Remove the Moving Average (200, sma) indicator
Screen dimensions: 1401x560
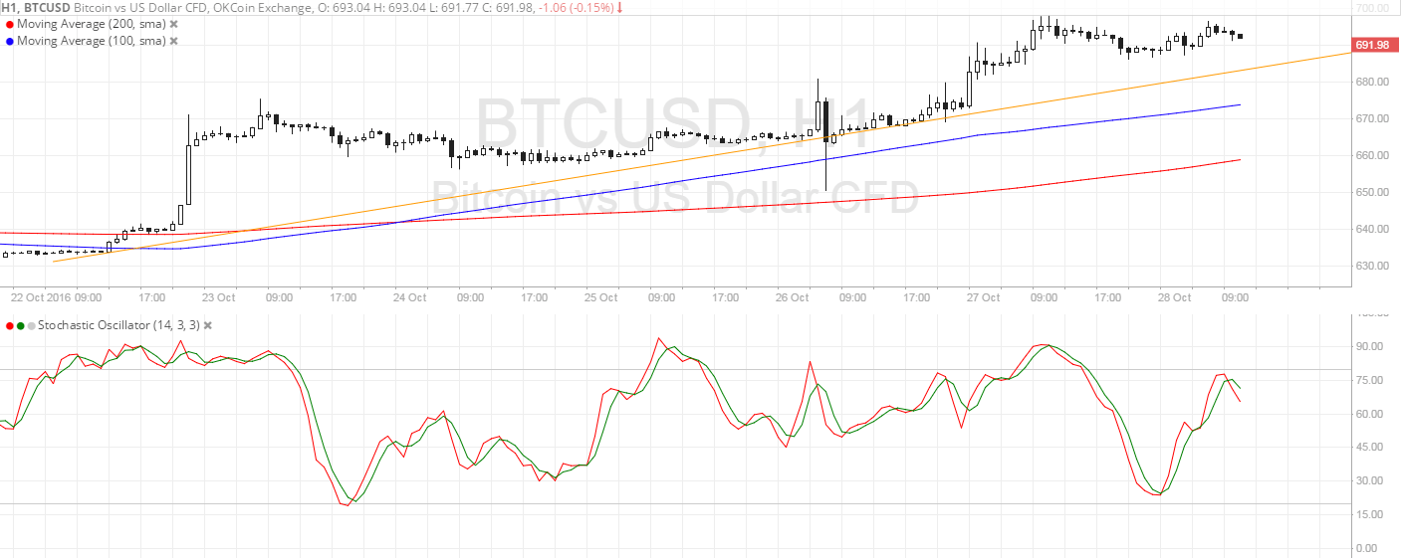coord(174,24)
